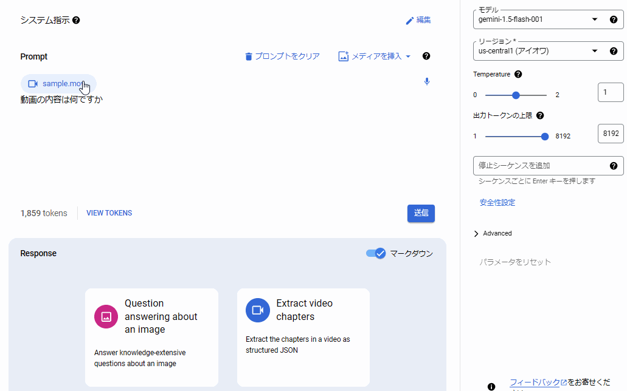The image size is (627, 391).
Task: Open the メディアを挿入 dropdown
Action: click(x=375, y=56)
